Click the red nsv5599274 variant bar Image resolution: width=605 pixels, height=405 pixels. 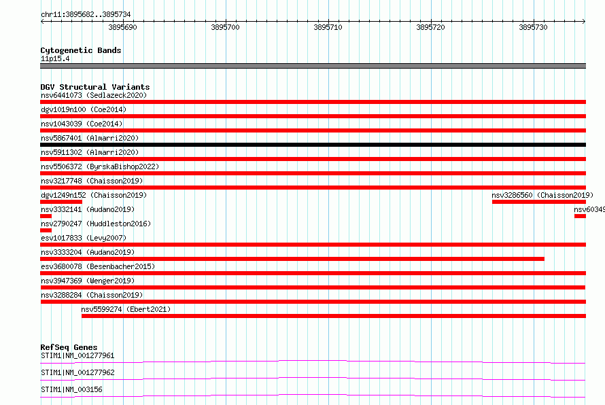coord(334,316)
